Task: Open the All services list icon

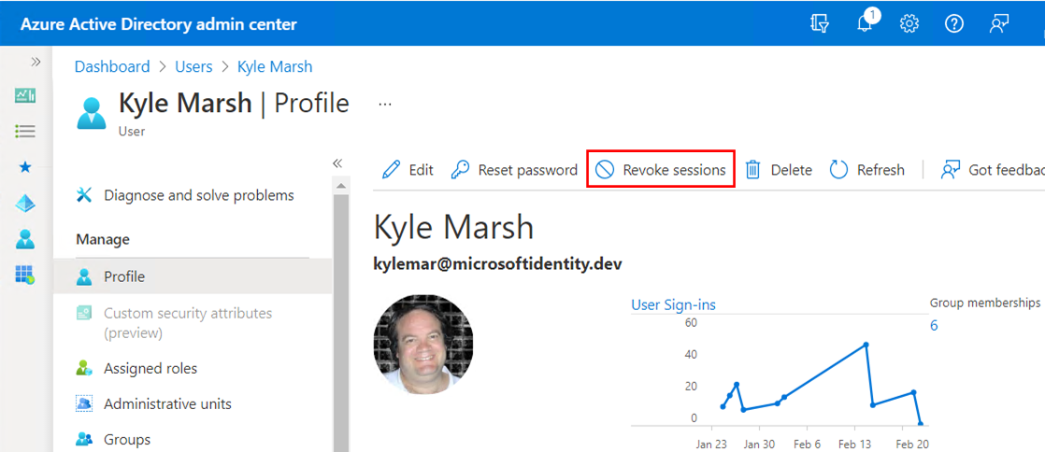Action: coord(25,131)
